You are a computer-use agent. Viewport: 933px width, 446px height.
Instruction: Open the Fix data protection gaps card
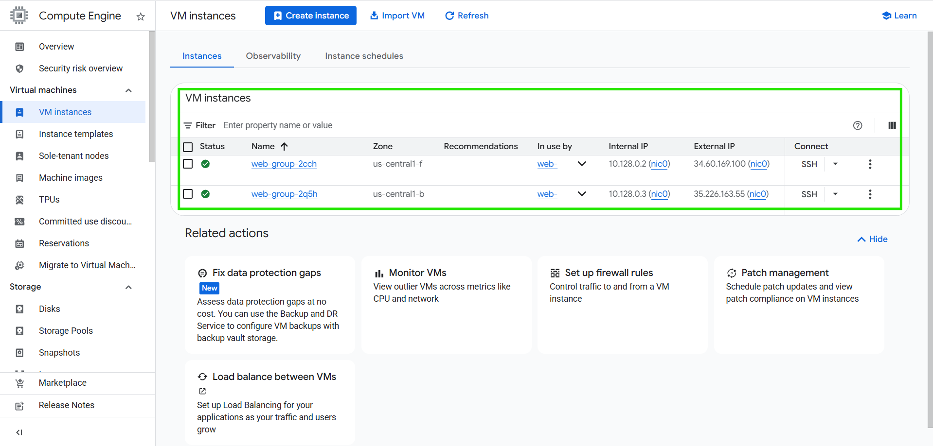click(x=270, y=305)
